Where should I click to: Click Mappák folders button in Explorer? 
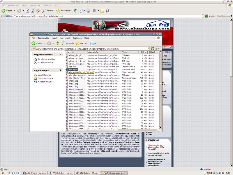(82, 43)
